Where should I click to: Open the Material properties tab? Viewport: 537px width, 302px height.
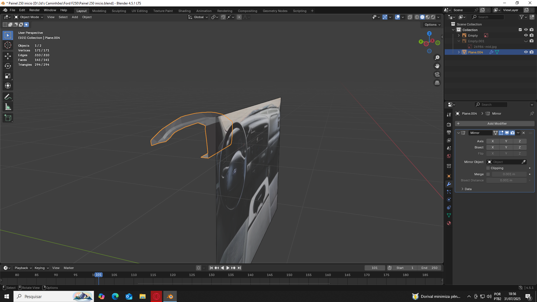click(449, 223)
